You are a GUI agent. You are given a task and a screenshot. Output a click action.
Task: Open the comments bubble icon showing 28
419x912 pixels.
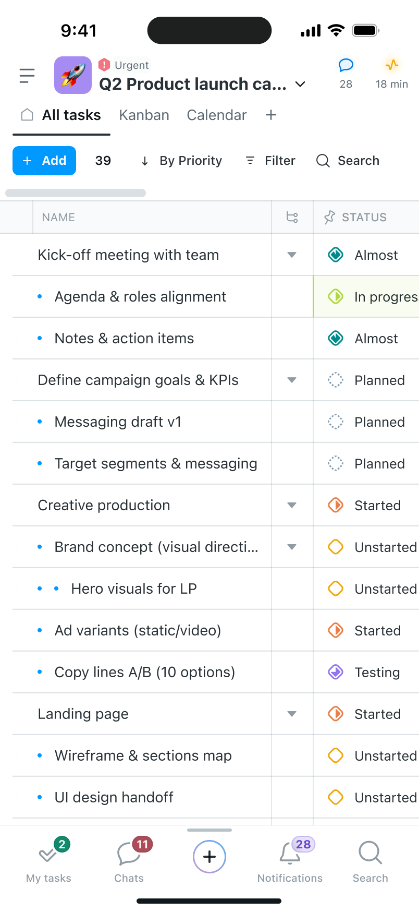346,66
